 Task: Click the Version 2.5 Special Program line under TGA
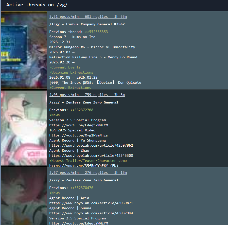(78, 120)
